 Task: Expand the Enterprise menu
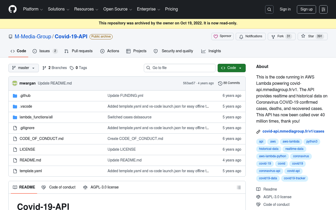[149, 9]
